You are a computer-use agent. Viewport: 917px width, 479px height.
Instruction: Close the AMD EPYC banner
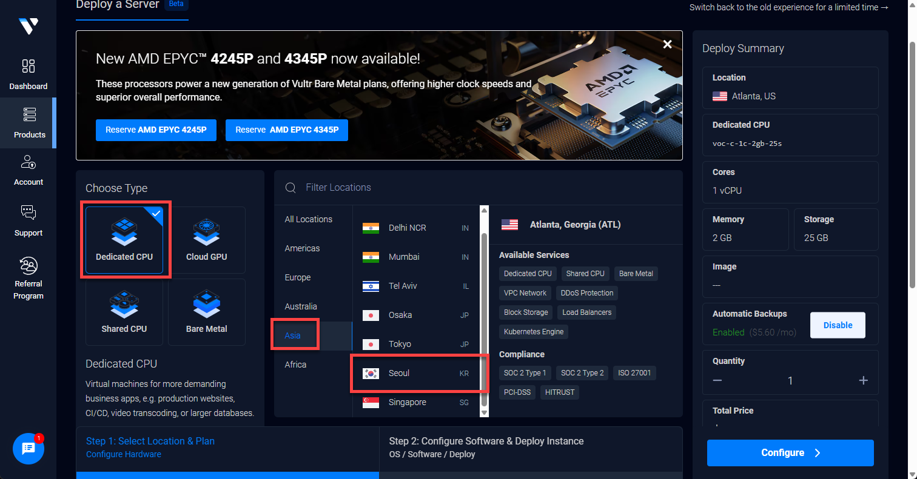pos(667,44)
